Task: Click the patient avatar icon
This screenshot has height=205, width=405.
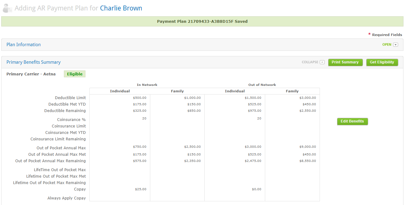Action: 7,8
